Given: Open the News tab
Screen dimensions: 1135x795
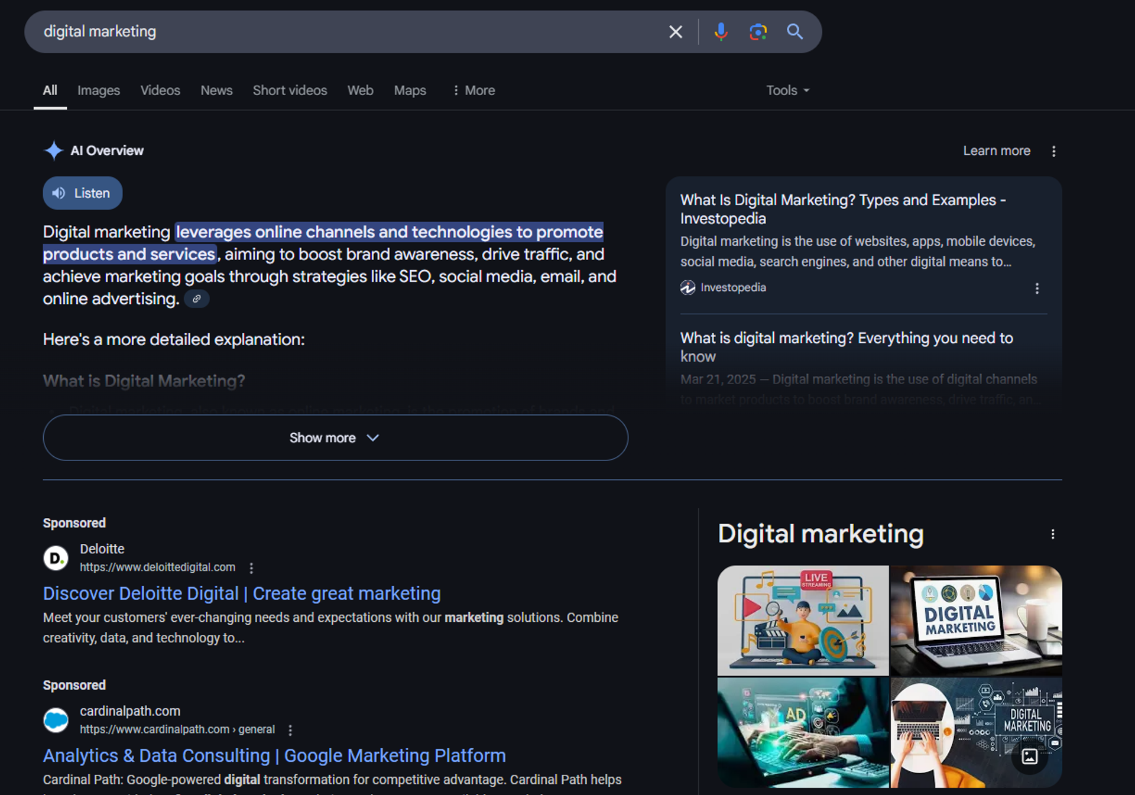Looking at the screenshot, I should (216, 90).
